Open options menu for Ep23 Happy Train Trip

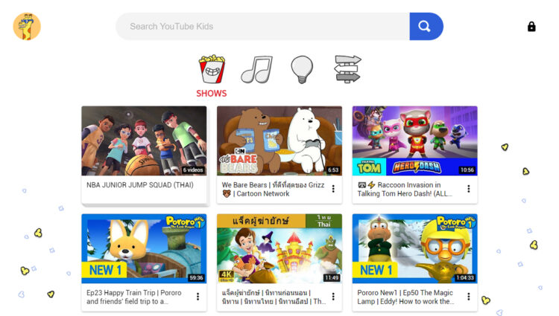[x=198, y=297]
